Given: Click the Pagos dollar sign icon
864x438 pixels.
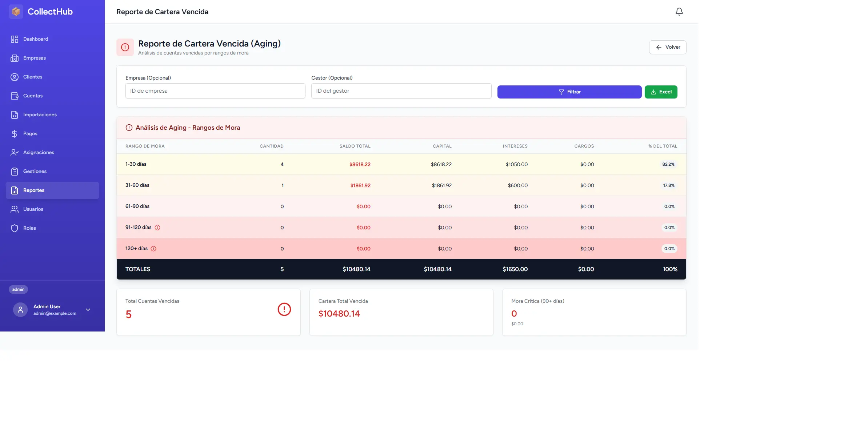Looking at the screenshot, I should click(x=15, y=134).
